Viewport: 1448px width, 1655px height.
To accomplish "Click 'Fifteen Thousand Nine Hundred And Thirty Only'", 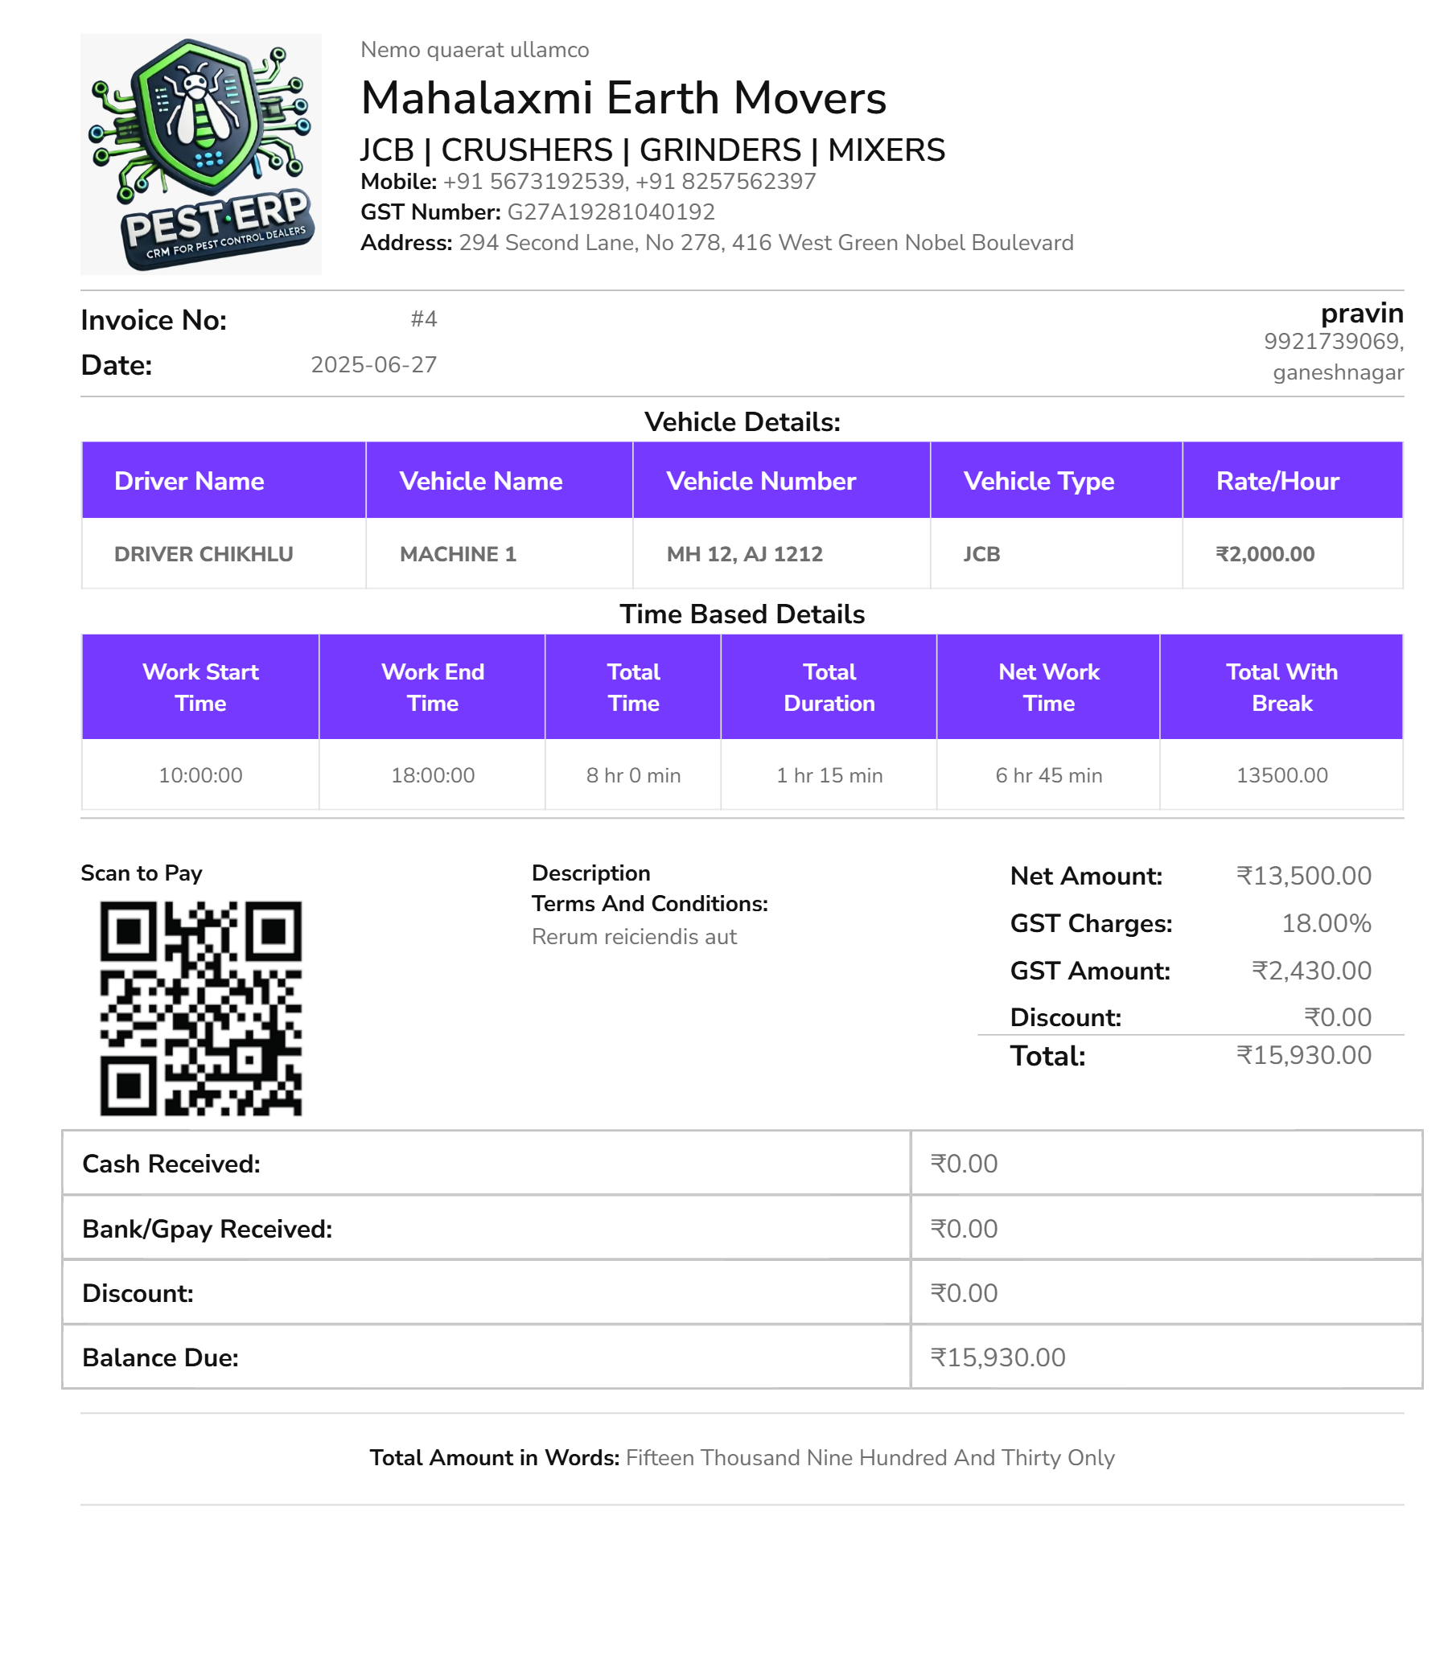I will pyautogui.click(x=870, y=1457).
